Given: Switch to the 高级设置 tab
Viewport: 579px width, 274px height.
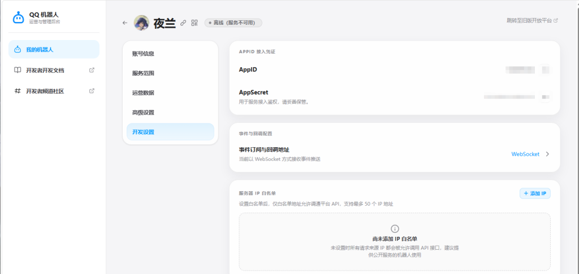Looking at the screenshot, I should tap(170, 112).
